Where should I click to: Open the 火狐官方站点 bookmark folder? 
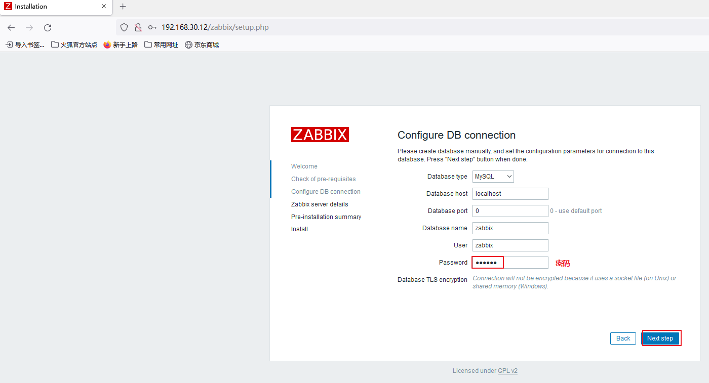click(74, 45)
